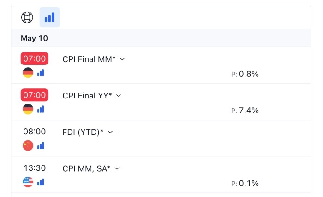Image resolution: width=323 pixels, height=197 pixels.
Task: Click importance bars icon for CPI Final MM
Action: pos(41,73)
